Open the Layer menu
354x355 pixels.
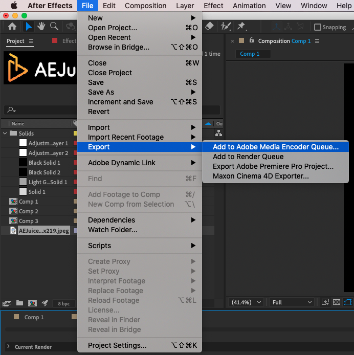click(x=185, y=6)
